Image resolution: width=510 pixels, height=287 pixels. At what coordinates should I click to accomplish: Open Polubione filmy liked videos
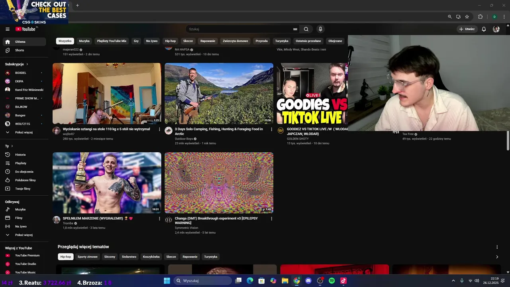click(24, 180)
